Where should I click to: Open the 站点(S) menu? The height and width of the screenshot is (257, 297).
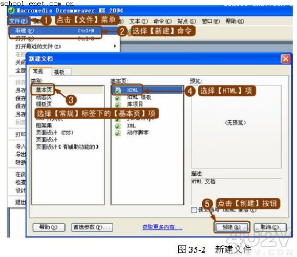[x=186, y=21]
